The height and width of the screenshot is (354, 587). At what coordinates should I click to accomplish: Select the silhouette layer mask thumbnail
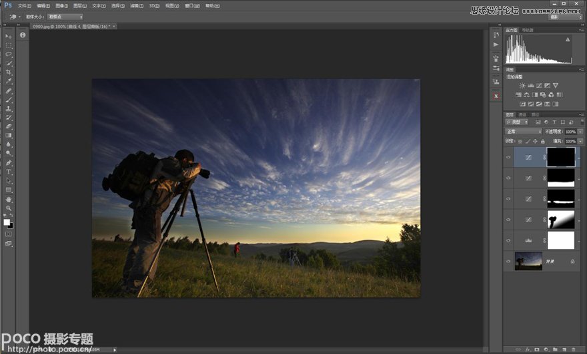[560, 220]
